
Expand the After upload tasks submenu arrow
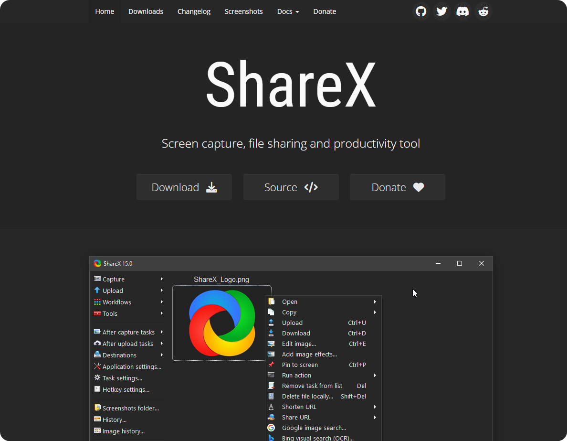pos(162,344)
